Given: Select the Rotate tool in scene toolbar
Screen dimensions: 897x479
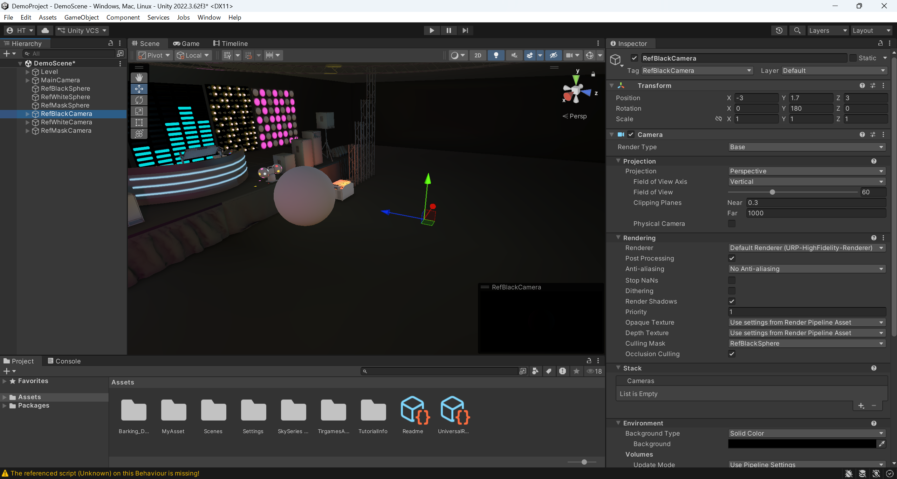Looking at the screenshot, I should [139, 100].
